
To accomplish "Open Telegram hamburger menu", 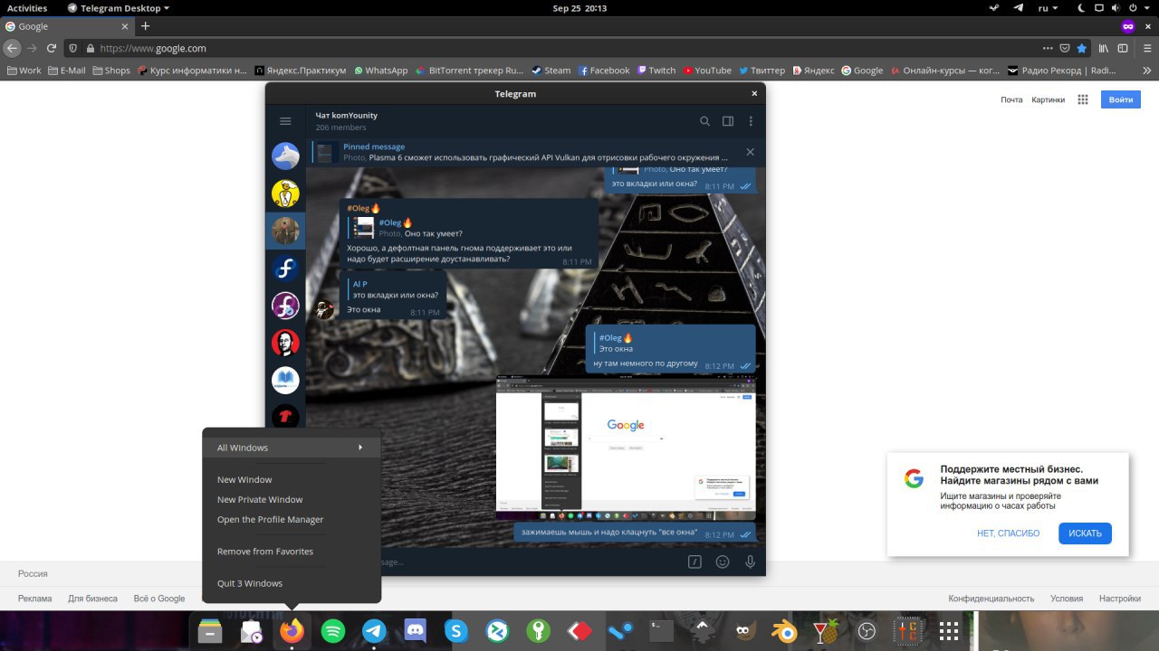I will [x=285, y=121].
